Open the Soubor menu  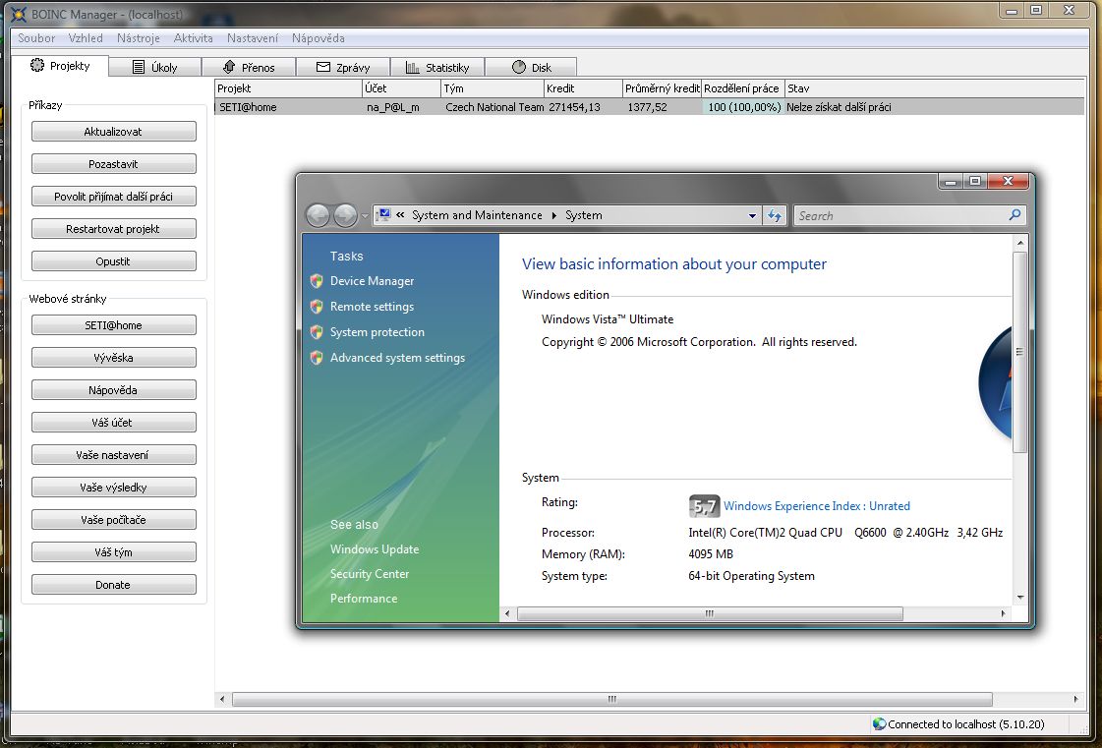tap(35, 38)
